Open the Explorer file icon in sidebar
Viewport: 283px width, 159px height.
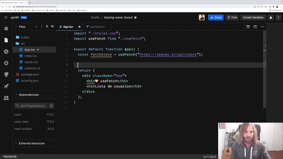[x=6, y=40]
